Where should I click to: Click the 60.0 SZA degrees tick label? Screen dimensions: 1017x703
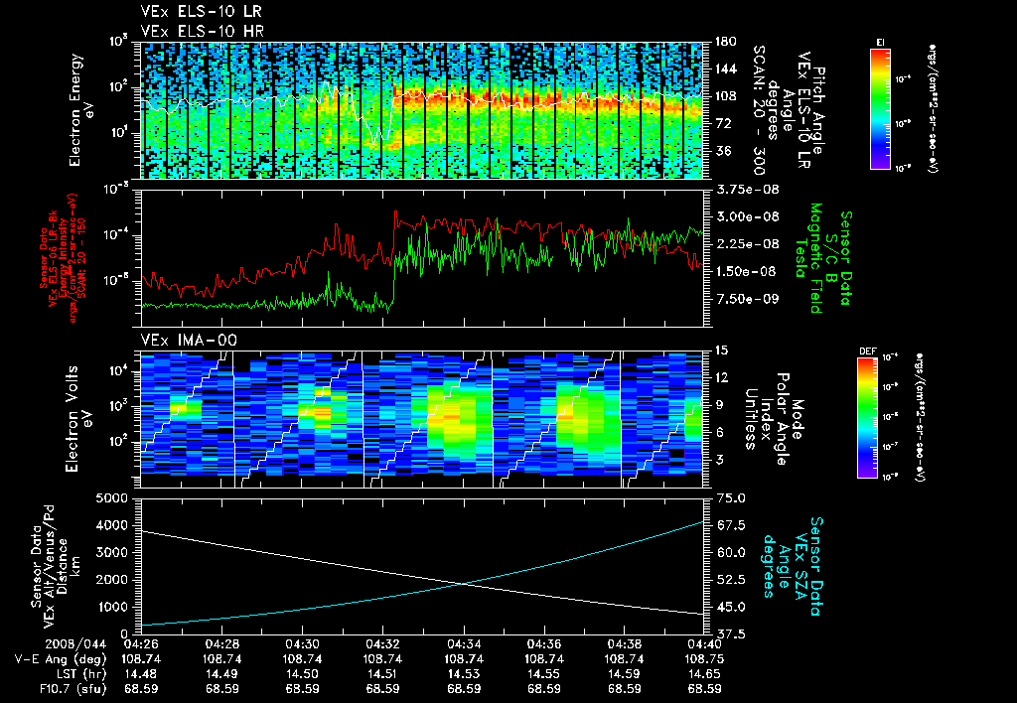point(730,553)
